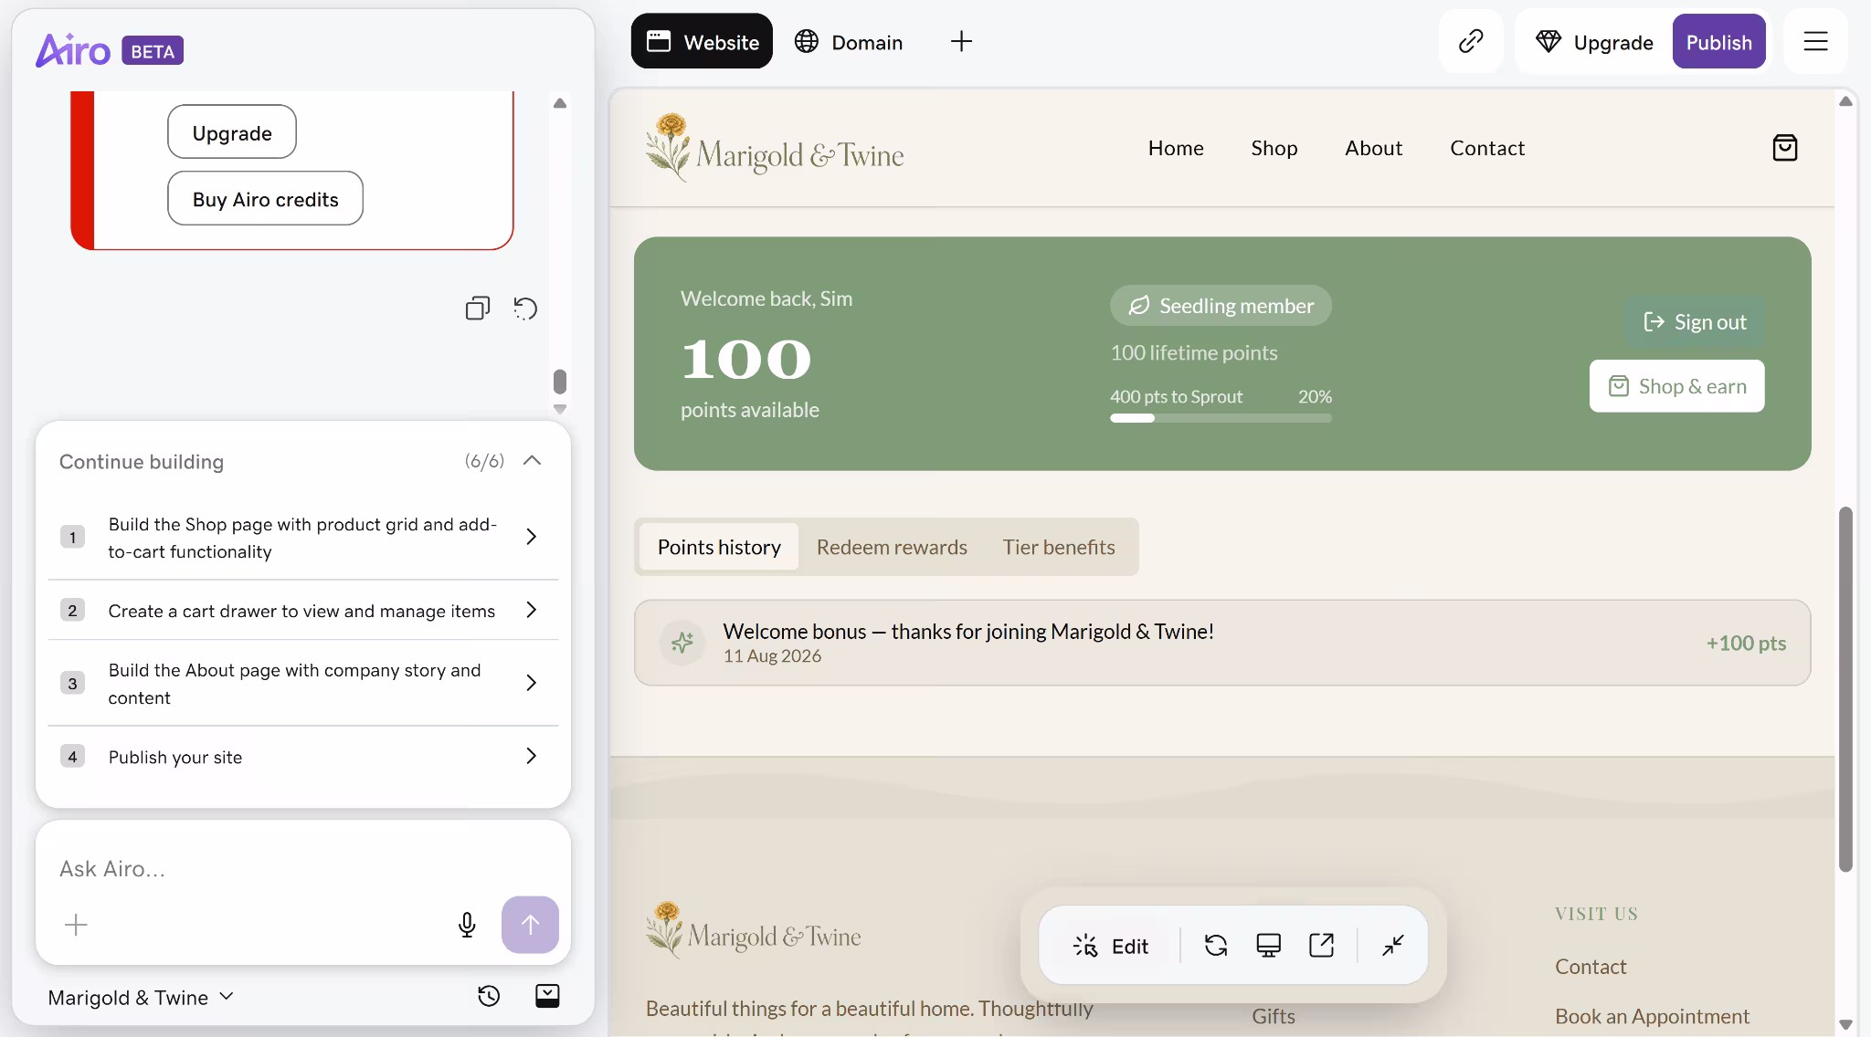Select the Redeem rewards tab
Screen dimensions: 1871x1037
click(892, 547)
